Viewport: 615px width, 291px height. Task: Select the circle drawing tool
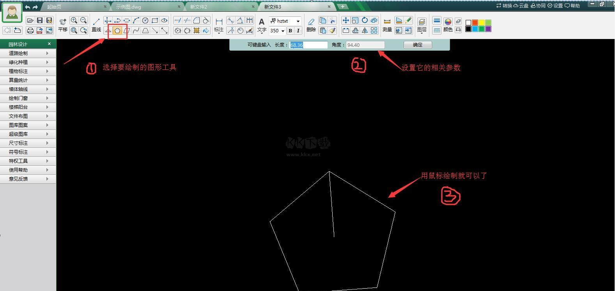145,21
